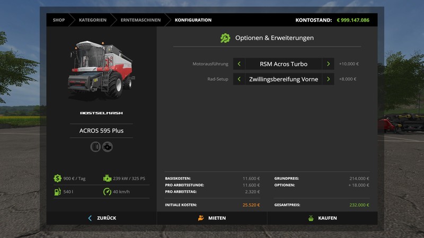Image resolution: width=424 pixels, height=238 pixels.
Task: Click the tire configuration icon under ACROS 595 Plus
Action: coord(95,147)
